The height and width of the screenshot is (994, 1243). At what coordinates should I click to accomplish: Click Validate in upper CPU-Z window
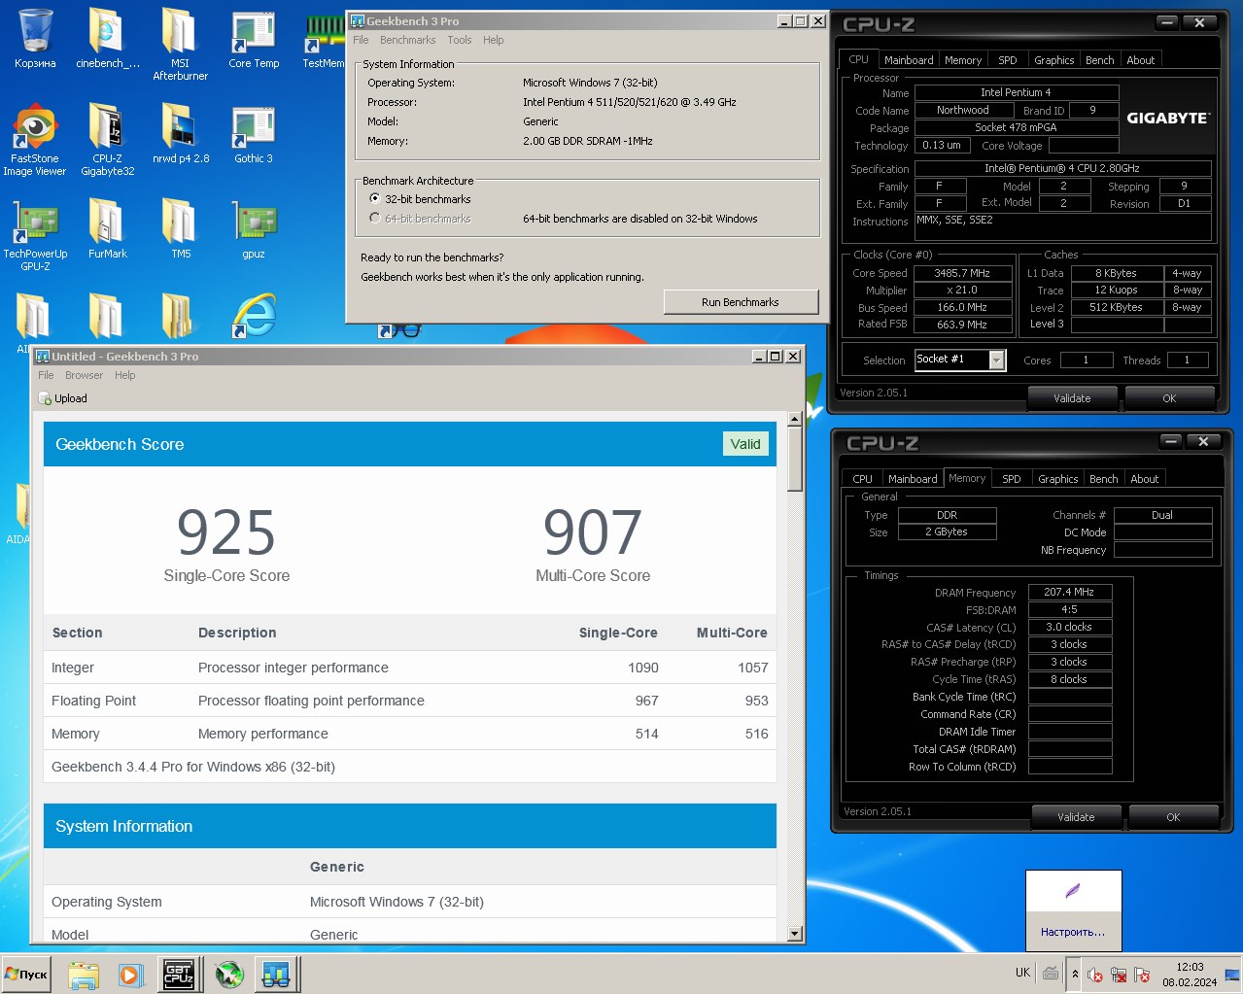pos(1073,398)
